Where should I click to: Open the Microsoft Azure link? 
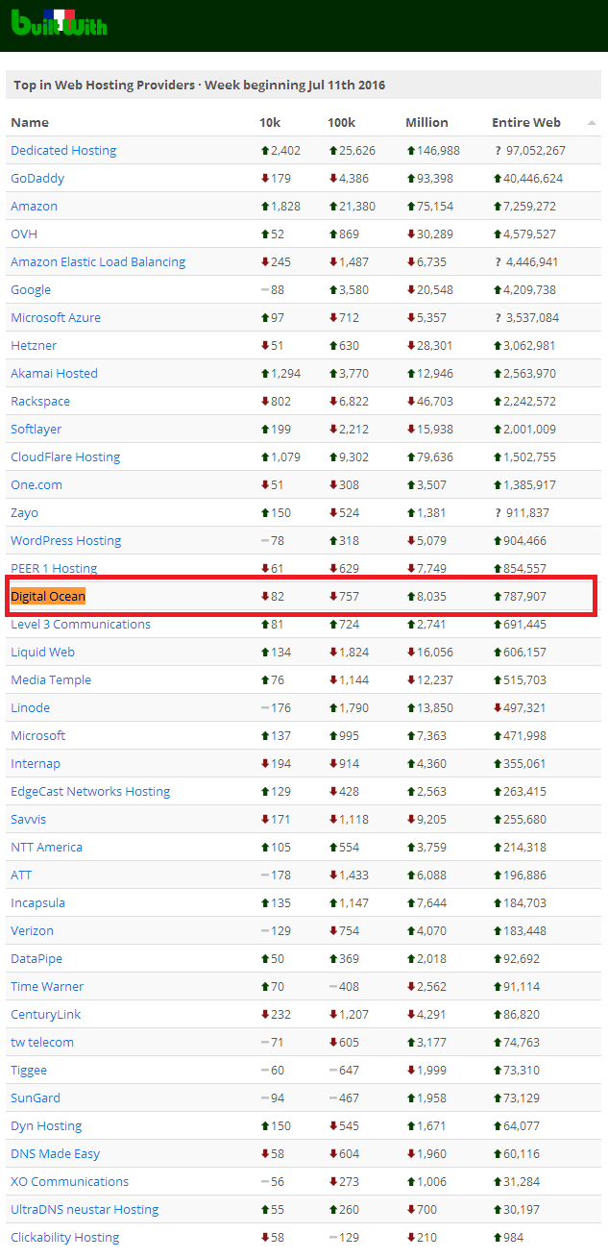click(x=56, y=317)
